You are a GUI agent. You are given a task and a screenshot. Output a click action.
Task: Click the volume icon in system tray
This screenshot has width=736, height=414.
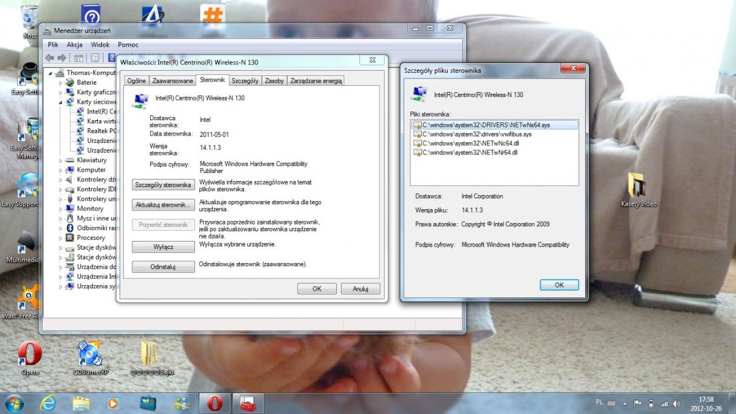(x=677, y=404)
